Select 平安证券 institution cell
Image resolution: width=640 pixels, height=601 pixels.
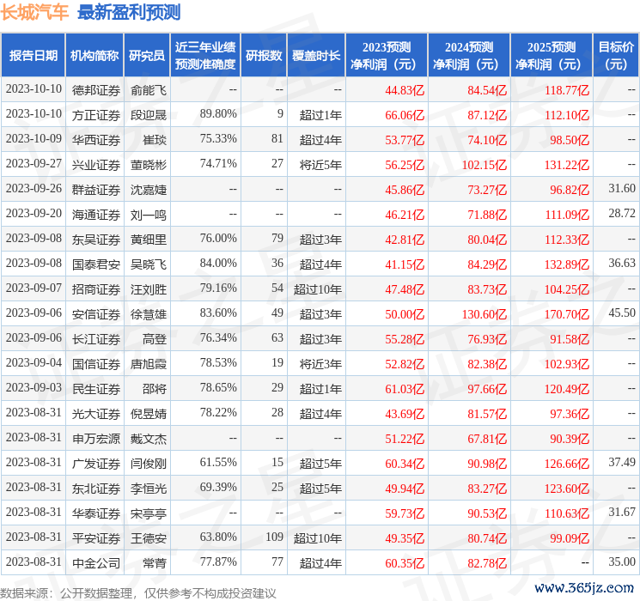[x=96, y=538]
